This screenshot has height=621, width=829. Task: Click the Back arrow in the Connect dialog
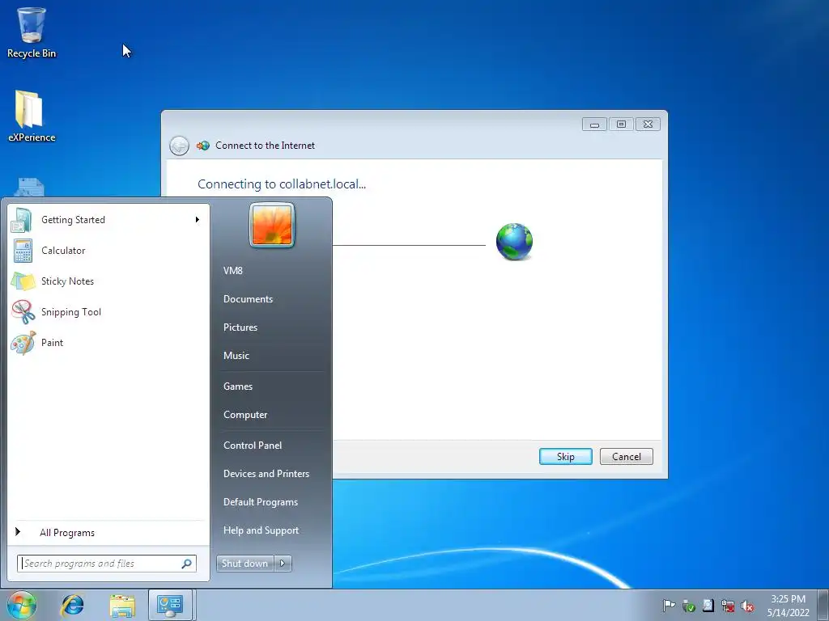coord(179,146)
